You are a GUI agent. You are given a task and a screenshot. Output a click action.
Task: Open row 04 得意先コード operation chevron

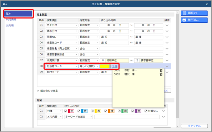coord(167,43)
